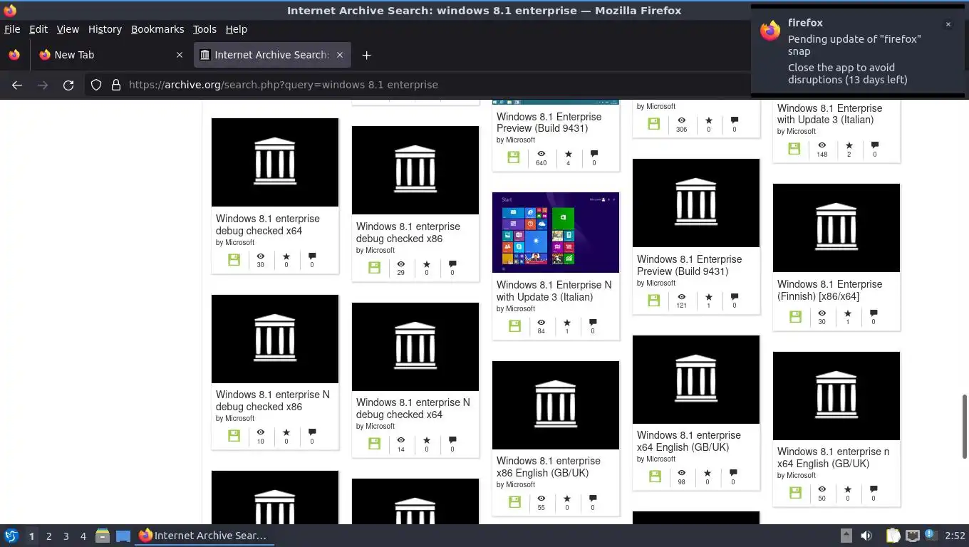Click the Windows 8 Start screen thumbnail
969x547 pixels.
[x=556, y=232]
